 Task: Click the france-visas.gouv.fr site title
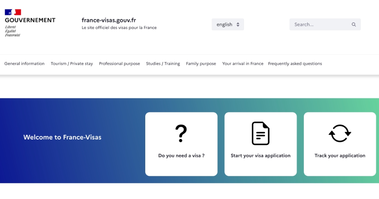(x=109, y=20)
